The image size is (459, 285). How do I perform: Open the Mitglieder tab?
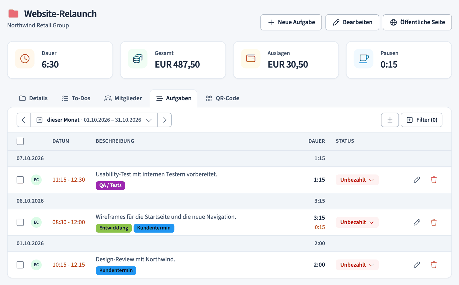[x=123, y=98]
